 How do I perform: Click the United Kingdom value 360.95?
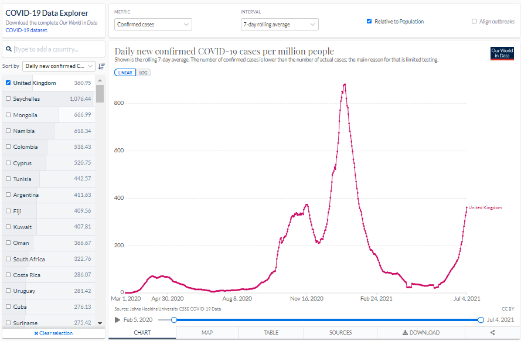83,83
